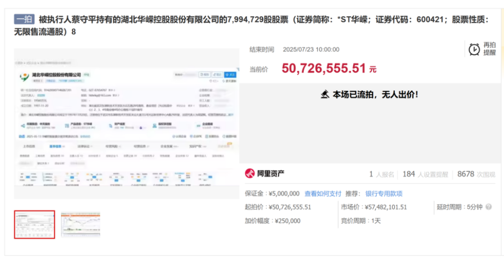Click the 再拍提醒 reminder text

pos(490,49)
